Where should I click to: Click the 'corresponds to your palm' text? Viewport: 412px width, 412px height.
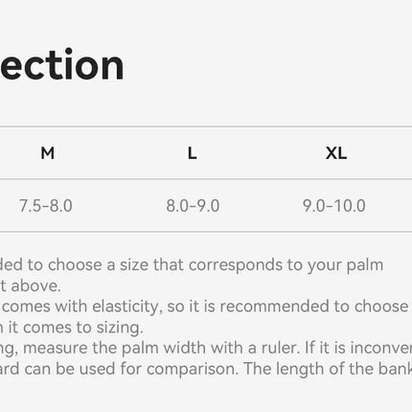click(286, 265)
